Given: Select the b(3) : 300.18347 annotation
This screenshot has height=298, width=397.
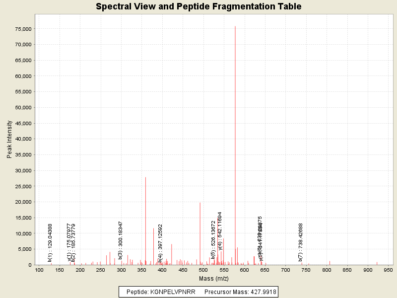Looking at the screenshot, I should point(120,240).
